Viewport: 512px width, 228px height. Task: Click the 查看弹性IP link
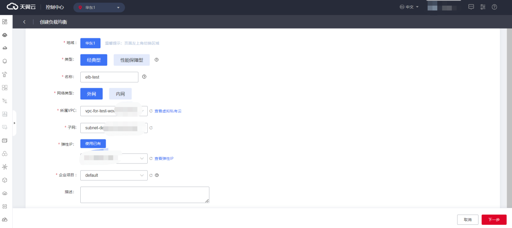coord(164,159)
